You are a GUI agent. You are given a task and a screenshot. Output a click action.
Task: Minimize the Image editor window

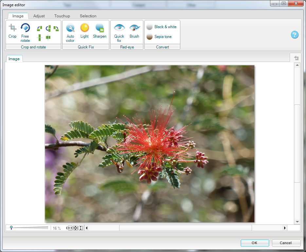(275, 4)
